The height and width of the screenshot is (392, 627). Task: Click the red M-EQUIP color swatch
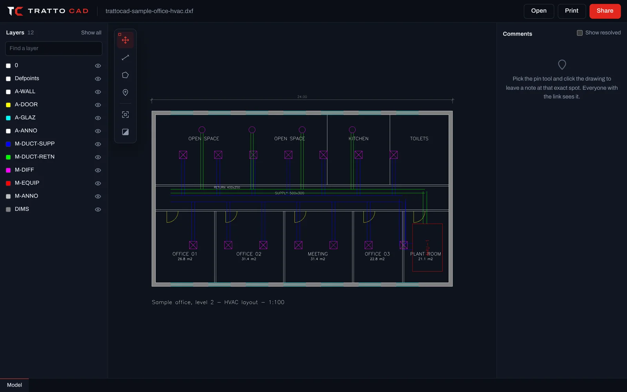click(x=8, y=183)
